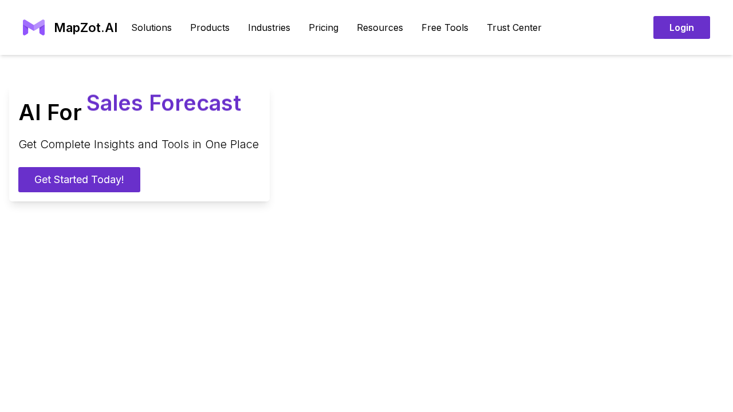Click the purple Sales Forecast text
The width and height of the screenshot is (733, 412).
[164, 103]
